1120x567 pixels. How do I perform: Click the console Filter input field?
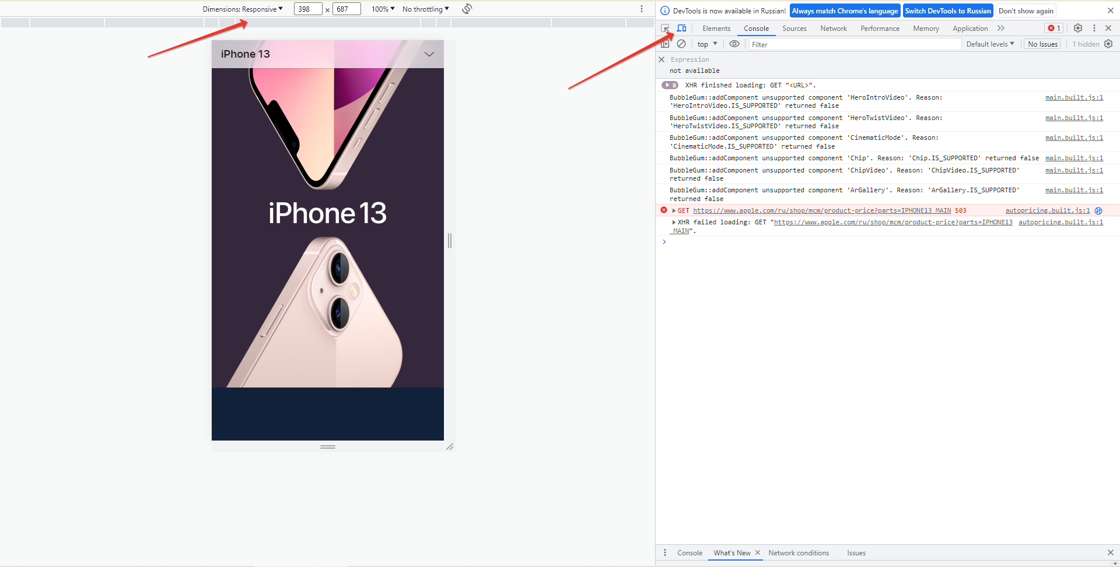(x=855, y=44)
